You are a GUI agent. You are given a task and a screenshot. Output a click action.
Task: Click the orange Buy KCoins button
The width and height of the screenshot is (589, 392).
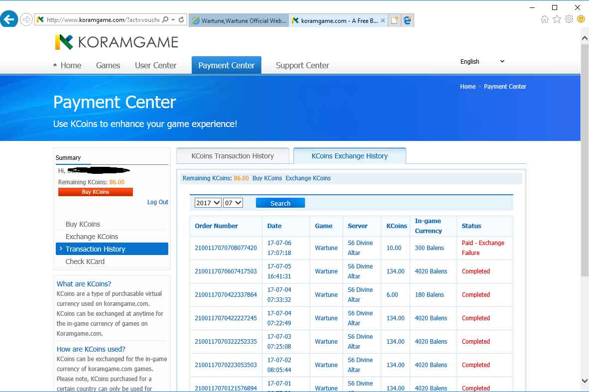tap(96, 192)
